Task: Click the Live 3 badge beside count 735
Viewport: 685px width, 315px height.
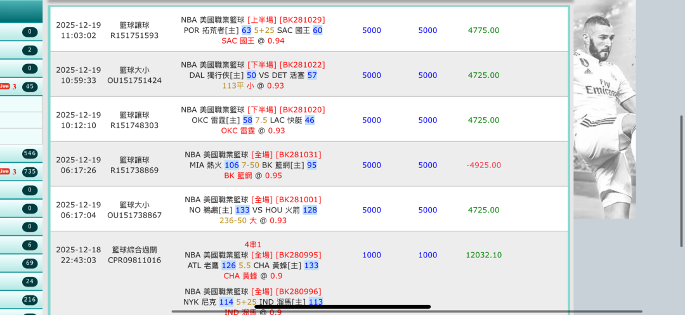Action: pyautogui.click(x=8, y=172)
